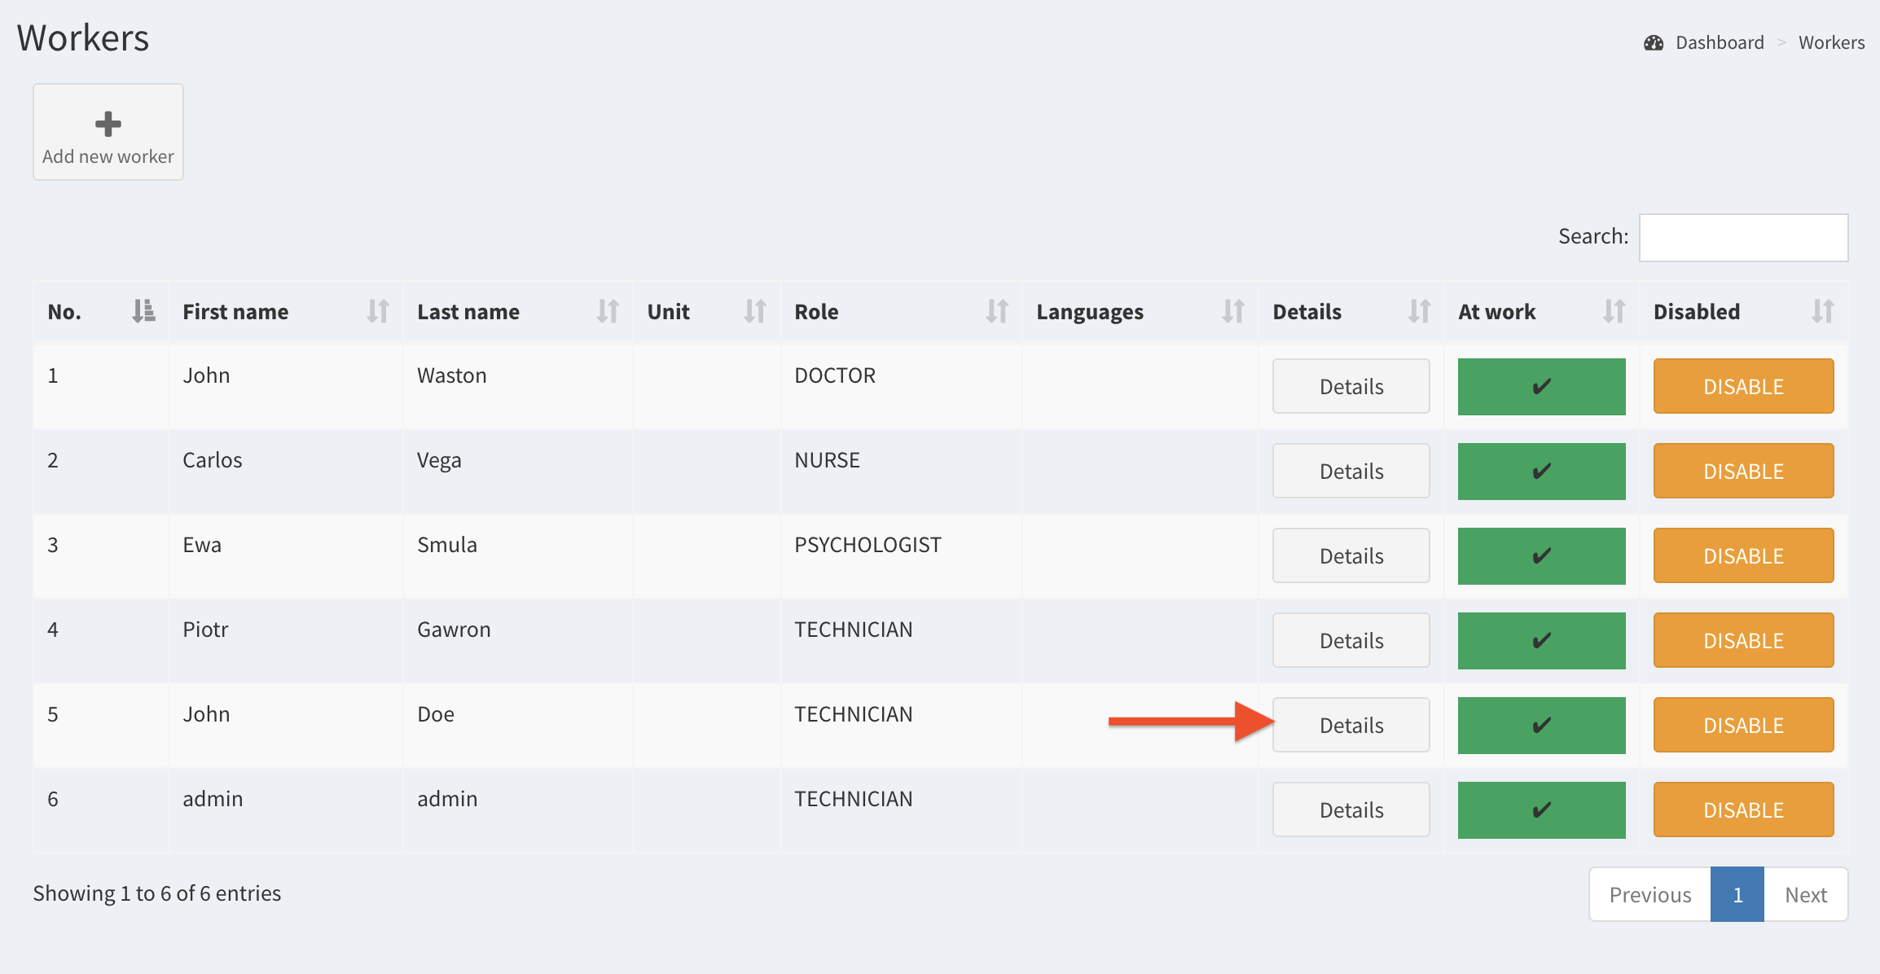Image resolution: width=1880 pixels, height=974 pixels.
Task: Toggle At work status for John Waston
Action: coord(1540,387)
